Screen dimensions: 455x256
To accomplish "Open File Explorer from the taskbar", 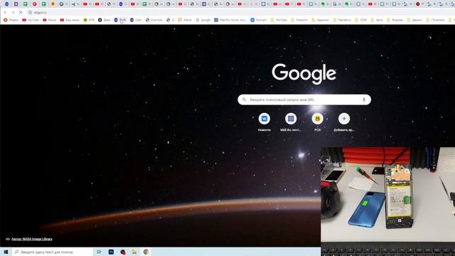I will (x=134, y=252).
